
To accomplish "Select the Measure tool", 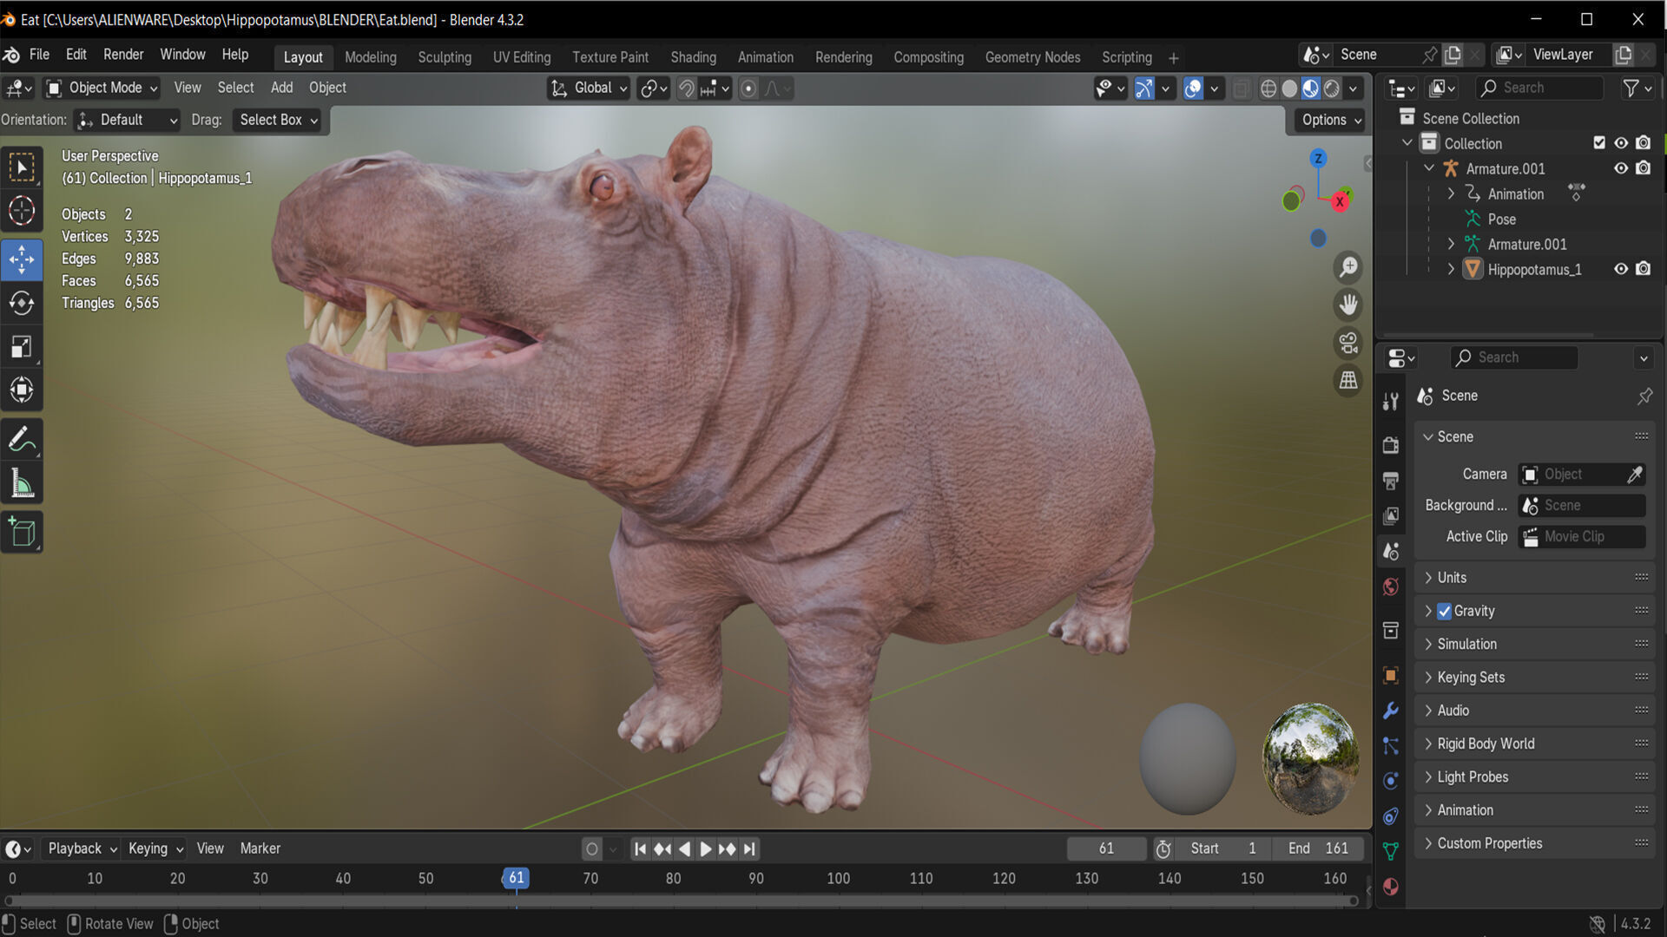I will pos(22,484).
